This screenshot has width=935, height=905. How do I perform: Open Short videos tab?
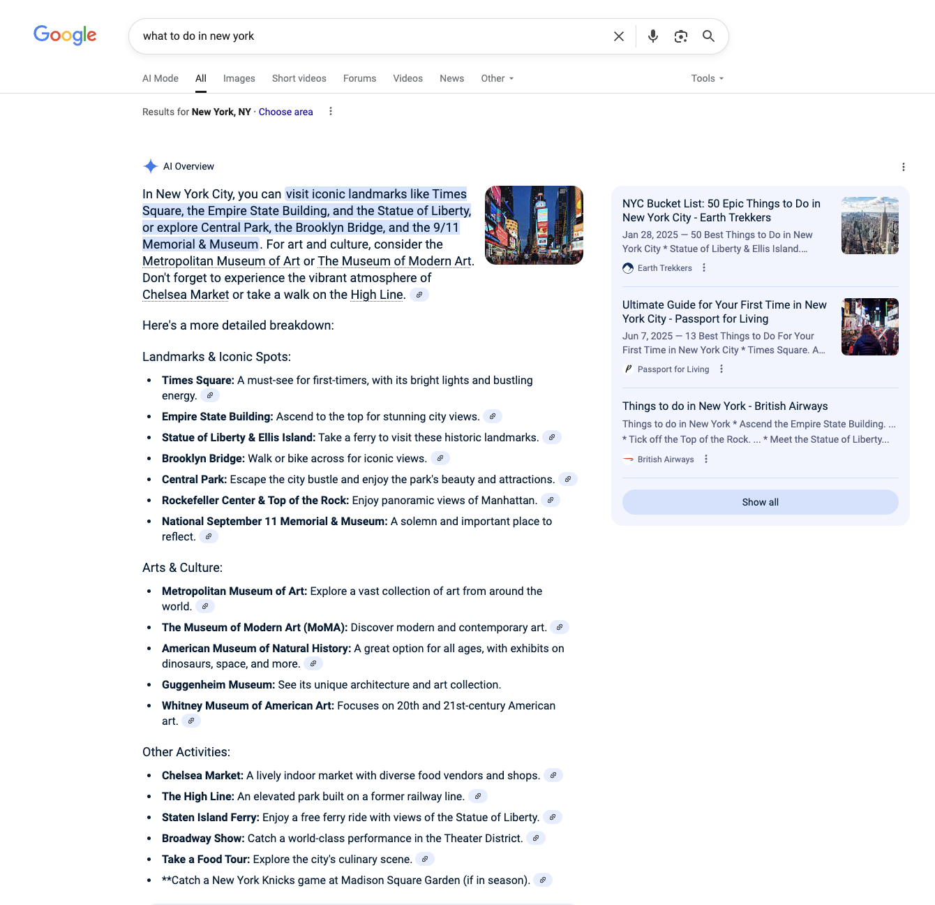click(299, 78)
